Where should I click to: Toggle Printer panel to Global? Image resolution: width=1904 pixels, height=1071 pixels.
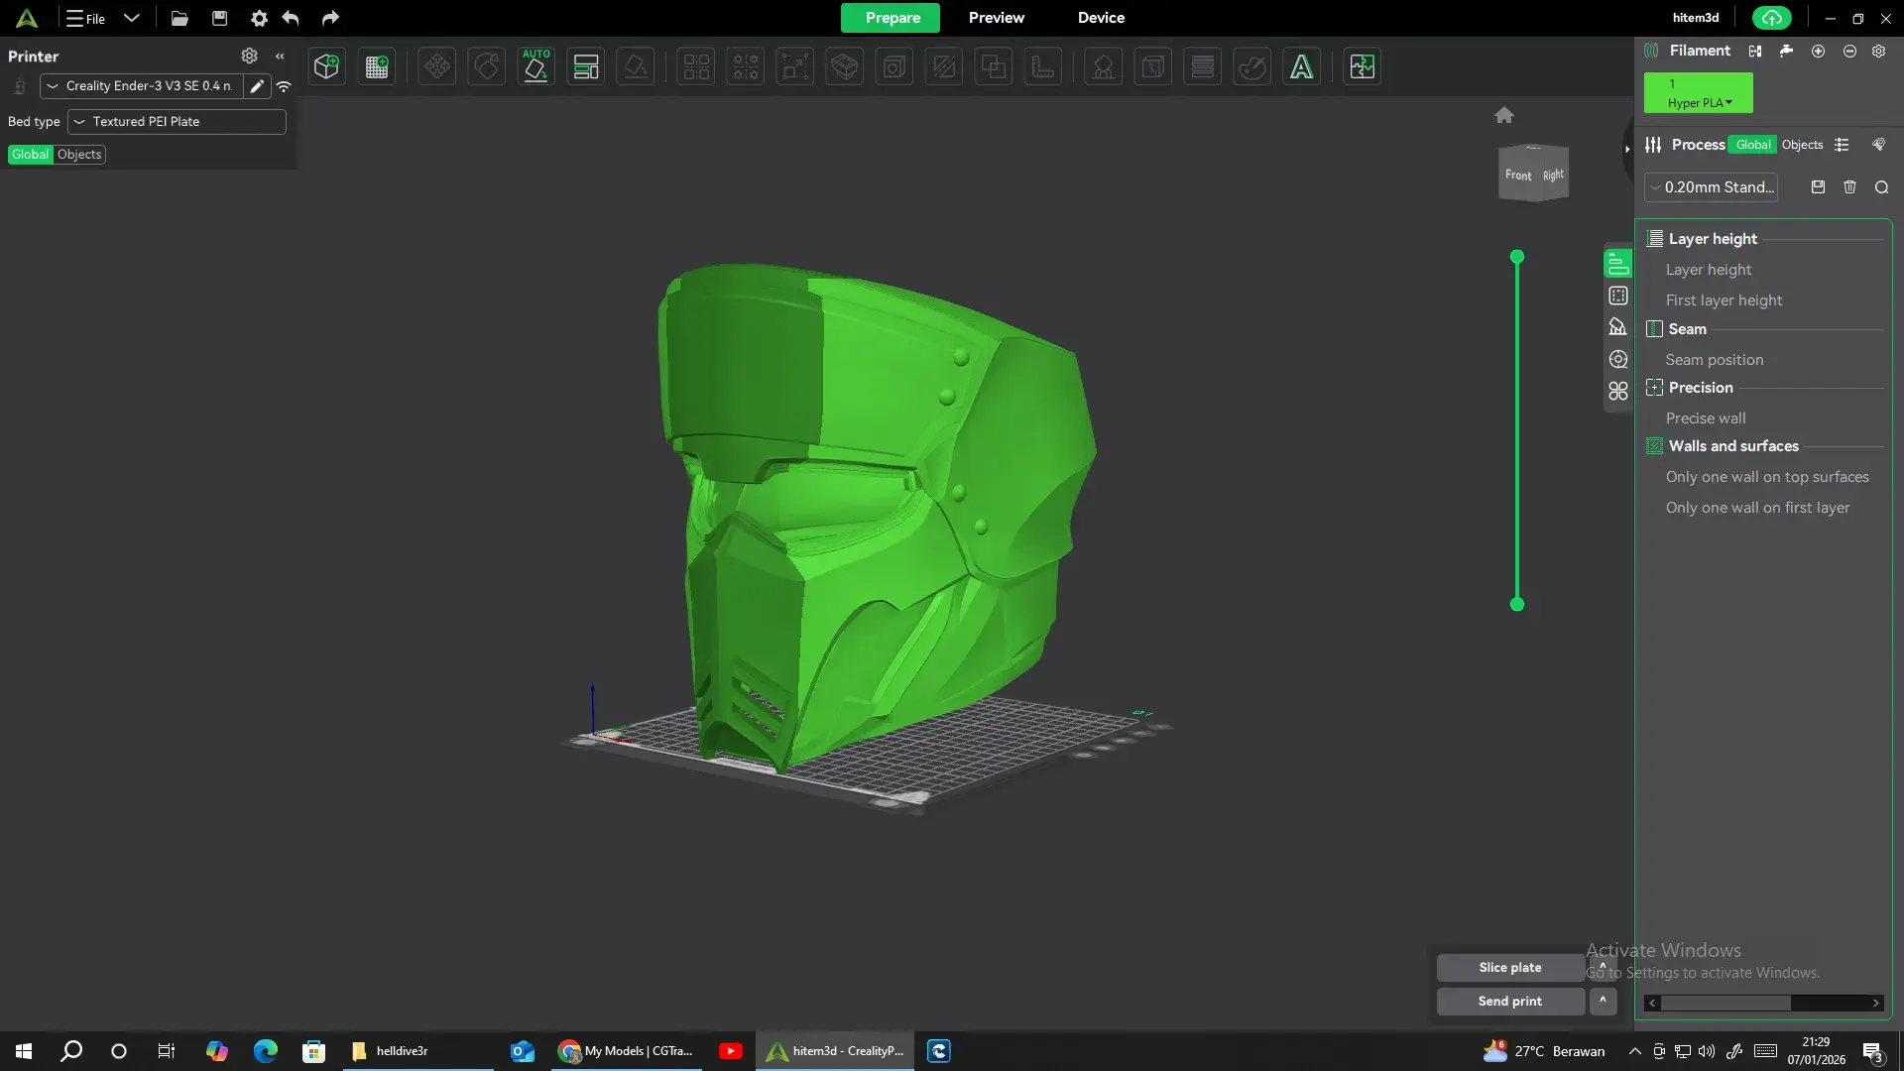pos(30,155)
